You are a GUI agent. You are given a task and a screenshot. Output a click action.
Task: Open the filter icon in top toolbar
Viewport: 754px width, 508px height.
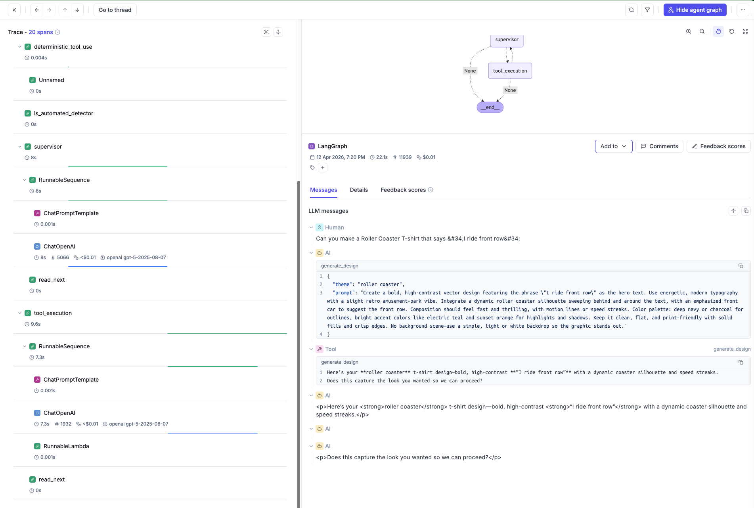(x=647, y=10)
